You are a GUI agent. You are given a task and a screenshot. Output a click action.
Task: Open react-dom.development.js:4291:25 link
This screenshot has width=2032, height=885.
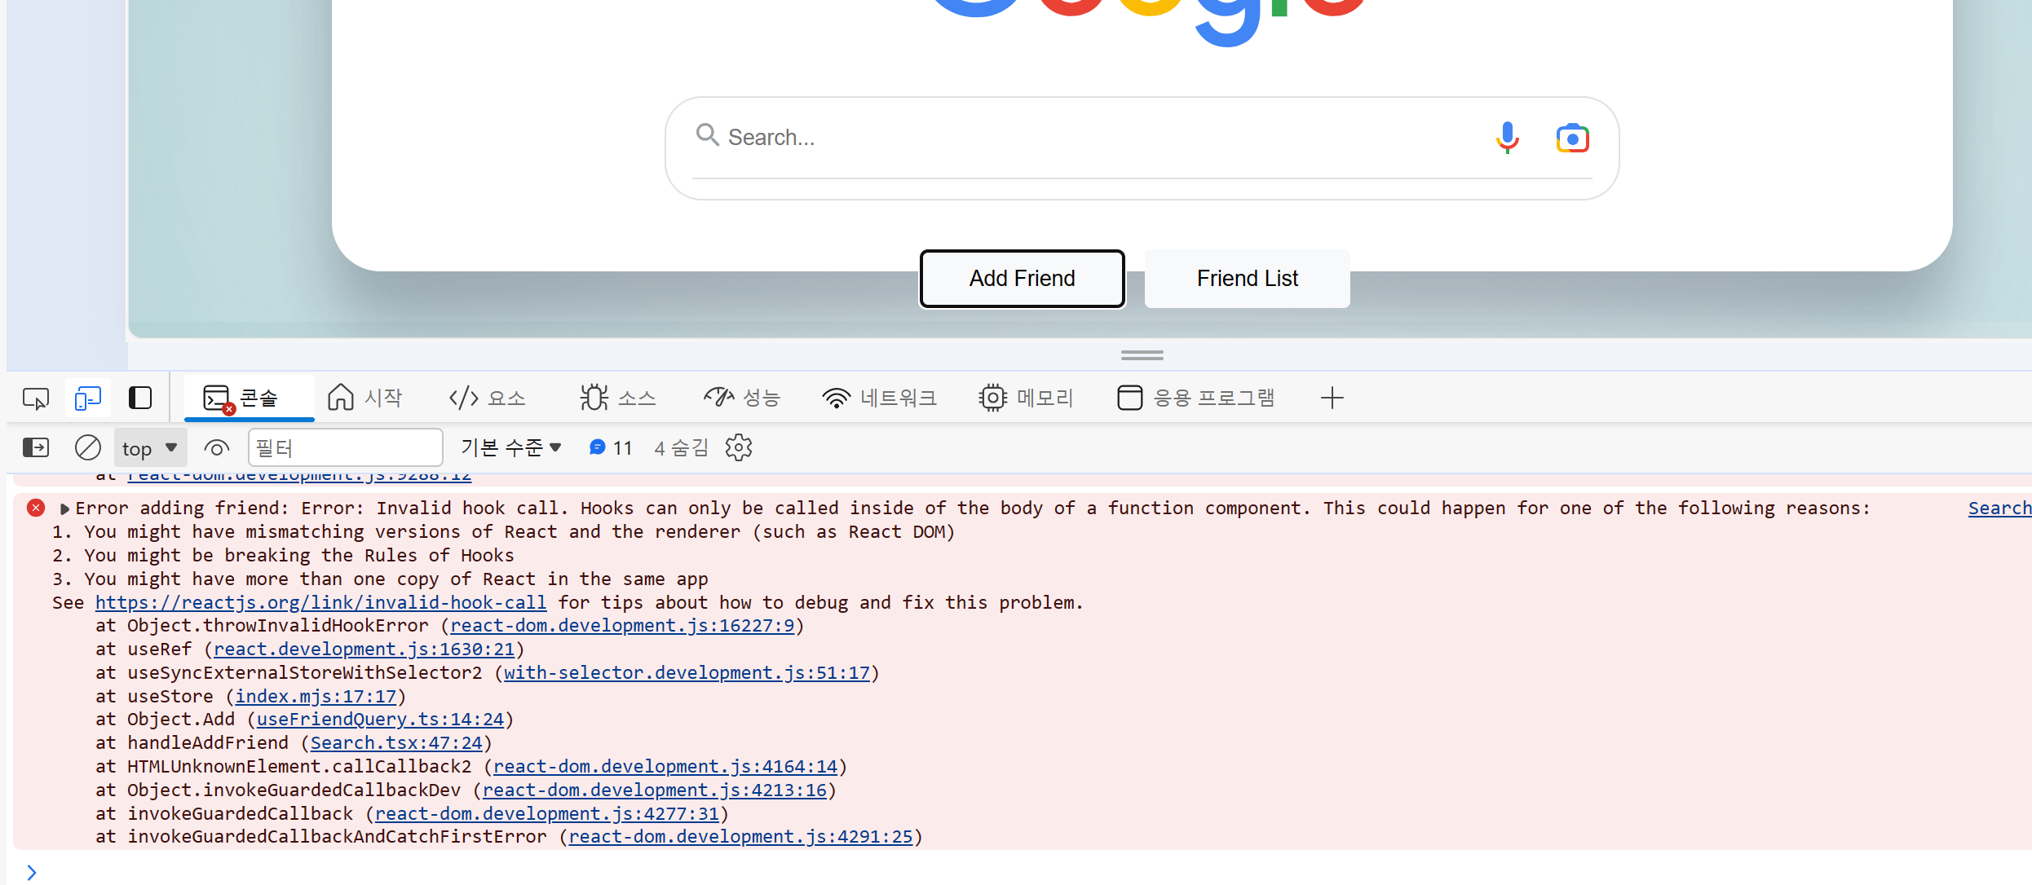[740, 837]
